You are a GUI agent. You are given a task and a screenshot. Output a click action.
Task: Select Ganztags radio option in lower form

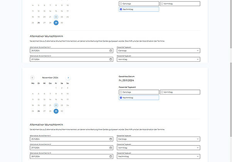tap(121, 92)
